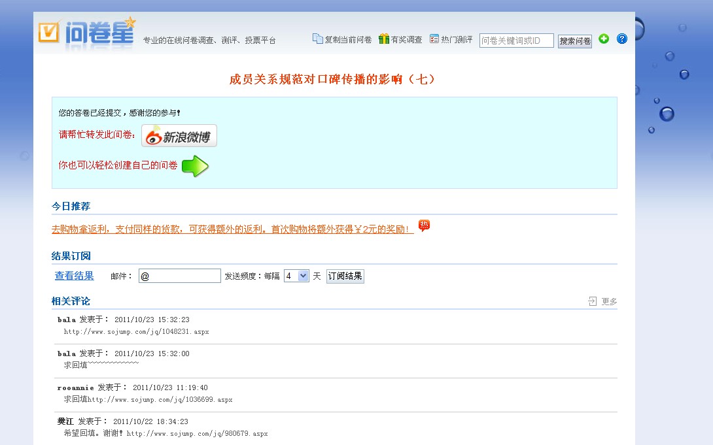713x445 pixels.
Task: Click the 结果订阅 section heading
Action: point(71,256)
